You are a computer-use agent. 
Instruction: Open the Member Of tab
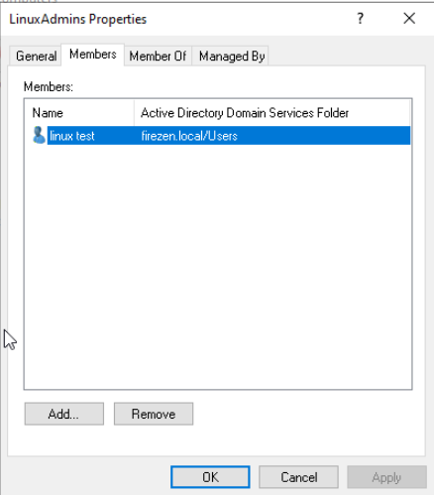click(158, 56)
